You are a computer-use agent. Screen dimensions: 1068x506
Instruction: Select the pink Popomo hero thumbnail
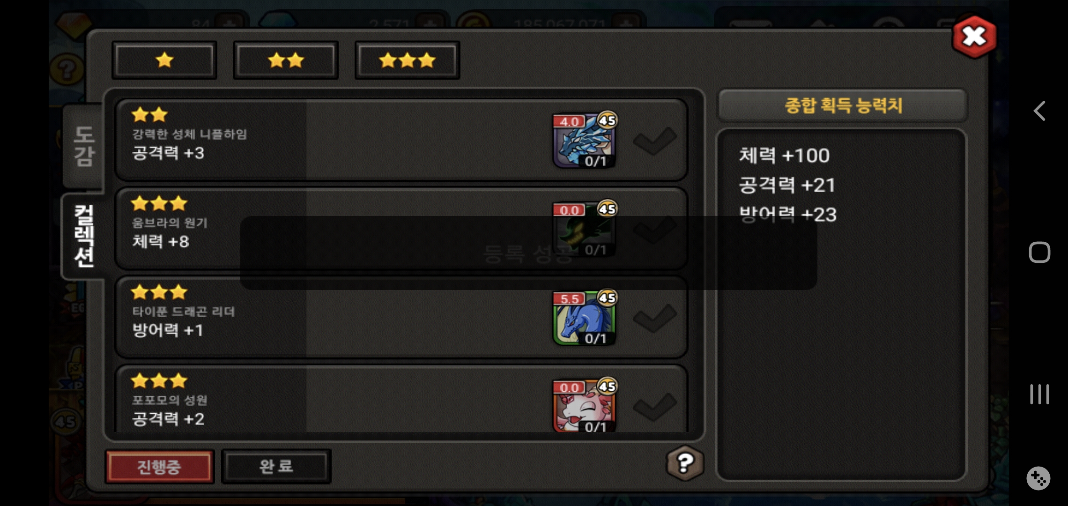[584, 406]
